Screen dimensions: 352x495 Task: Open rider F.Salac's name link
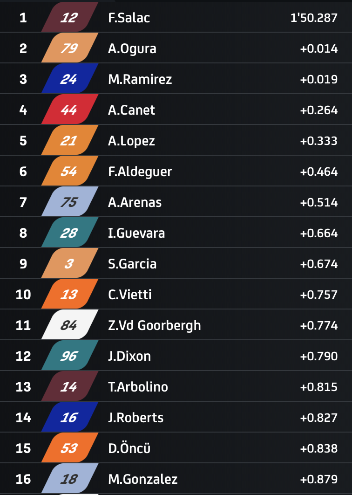click(129, 18)
